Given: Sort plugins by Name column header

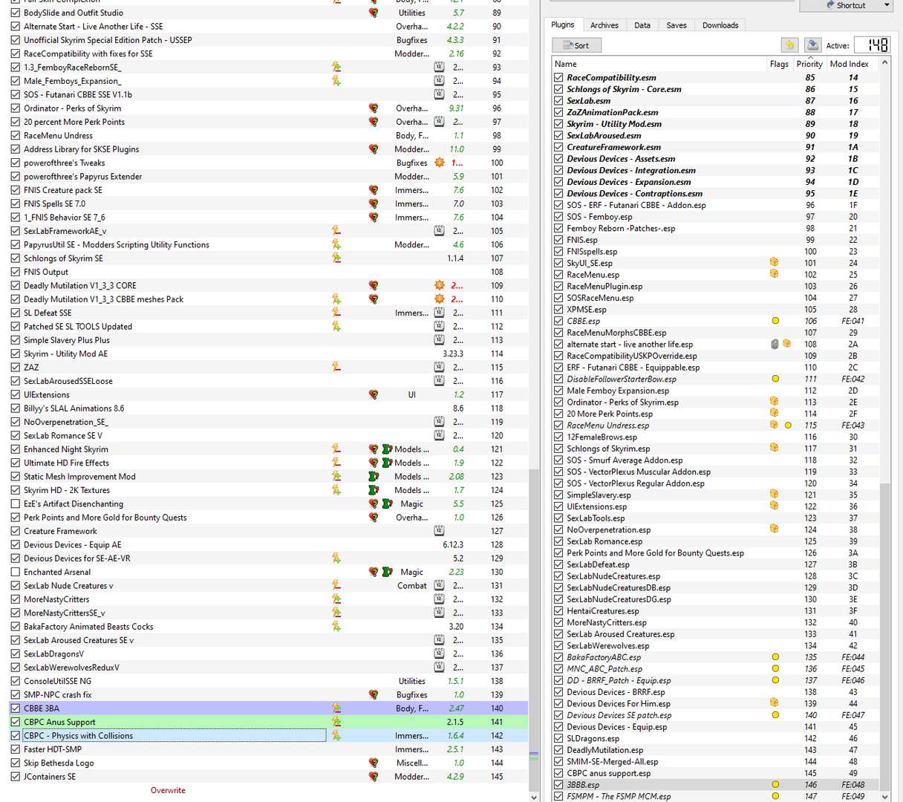Looking at the screenshot, I should click(659, 64).
